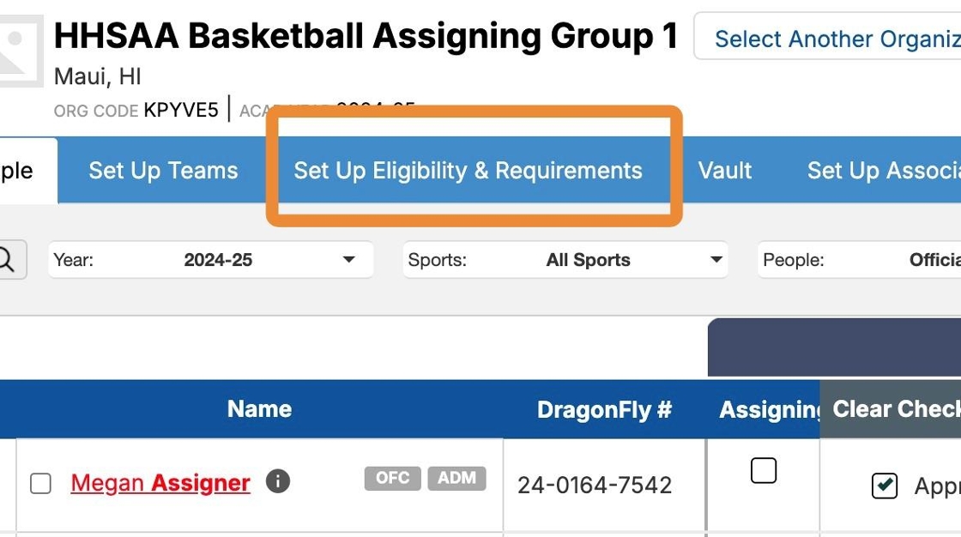Open the Set Up Associations tab

[883, 171]
